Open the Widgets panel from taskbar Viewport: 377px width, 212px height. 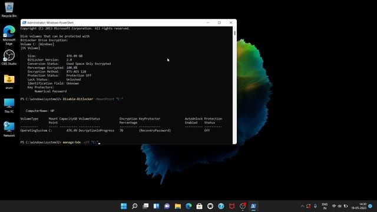pos(156,206)
